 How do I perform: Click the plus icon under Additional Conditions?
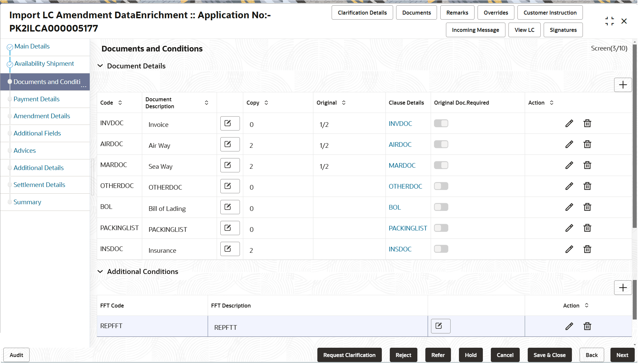point(623,288)
